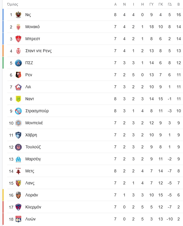Viewport: 183px width, 226px height.
Task: Open the Μονπελιέ team link
Action: (x=34, y=123)
